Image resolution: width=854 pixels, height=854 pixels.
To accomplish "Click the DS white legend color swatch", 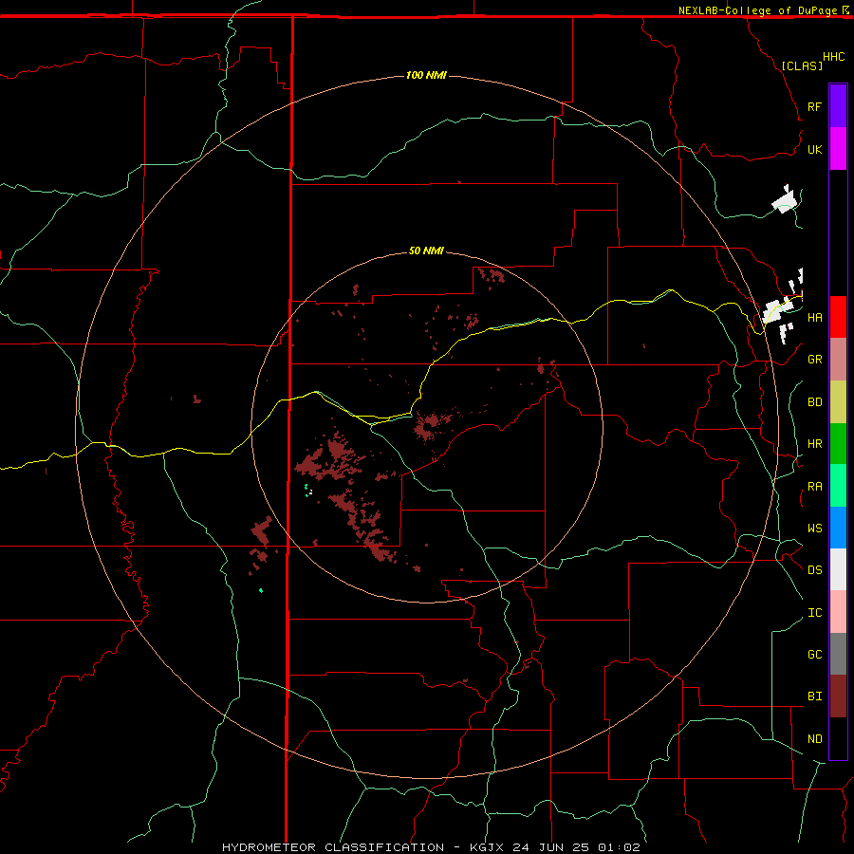I will 838,569.
